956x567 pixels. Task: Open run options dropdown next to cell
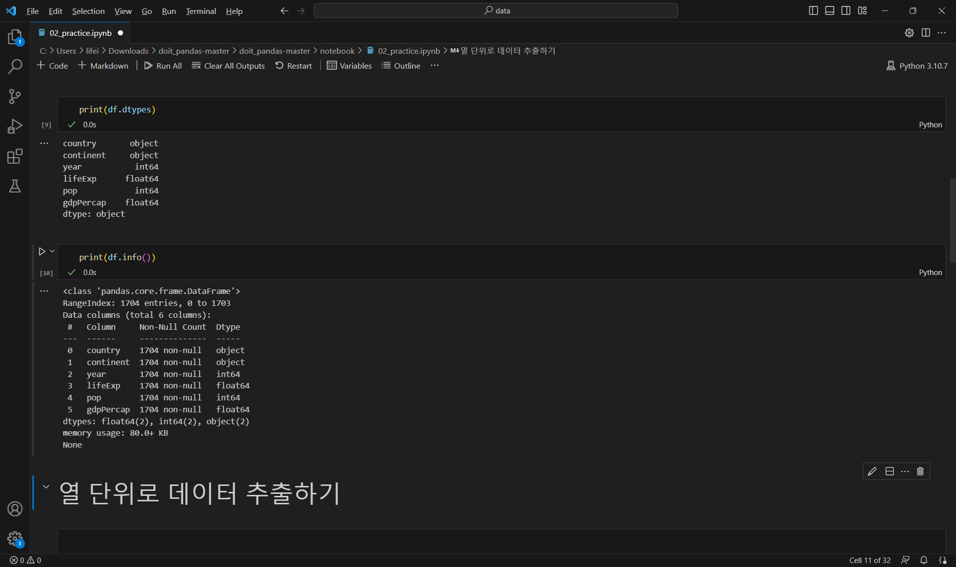(x=52, y=251)
